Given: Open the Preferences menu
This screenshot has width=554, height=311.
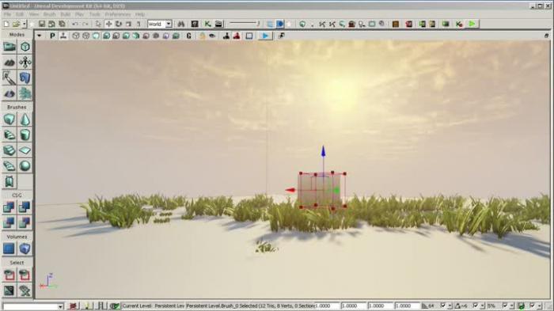Looking at the screenshot, I should click(x=118, y=14).
